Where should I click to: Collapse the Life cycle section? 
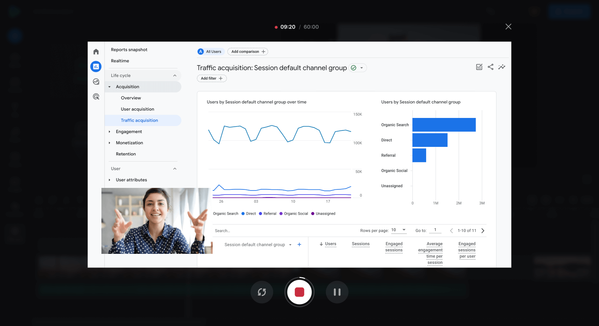[x=175, y=75]
